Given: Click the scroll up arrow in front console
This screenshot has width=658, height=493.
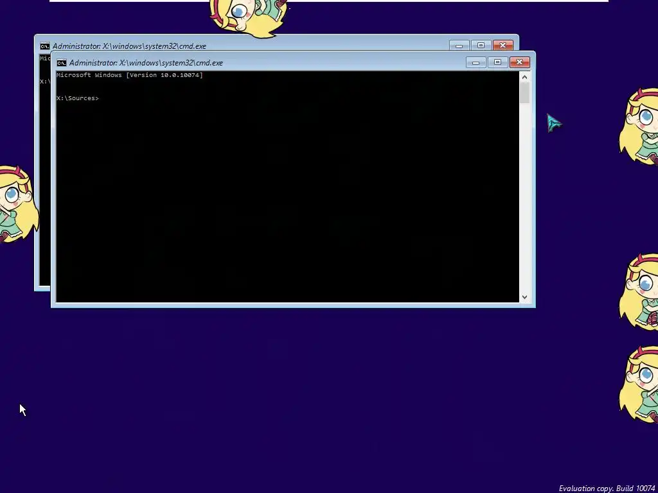Looking at the screenshot, I should (524, 77).
